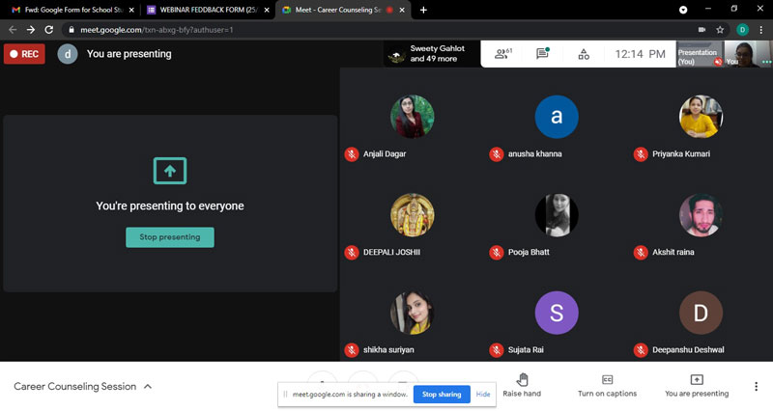The height and width of the screenshot is (411, 773).
Task: Open the activities shapes icon
Action: click(584, 54)
